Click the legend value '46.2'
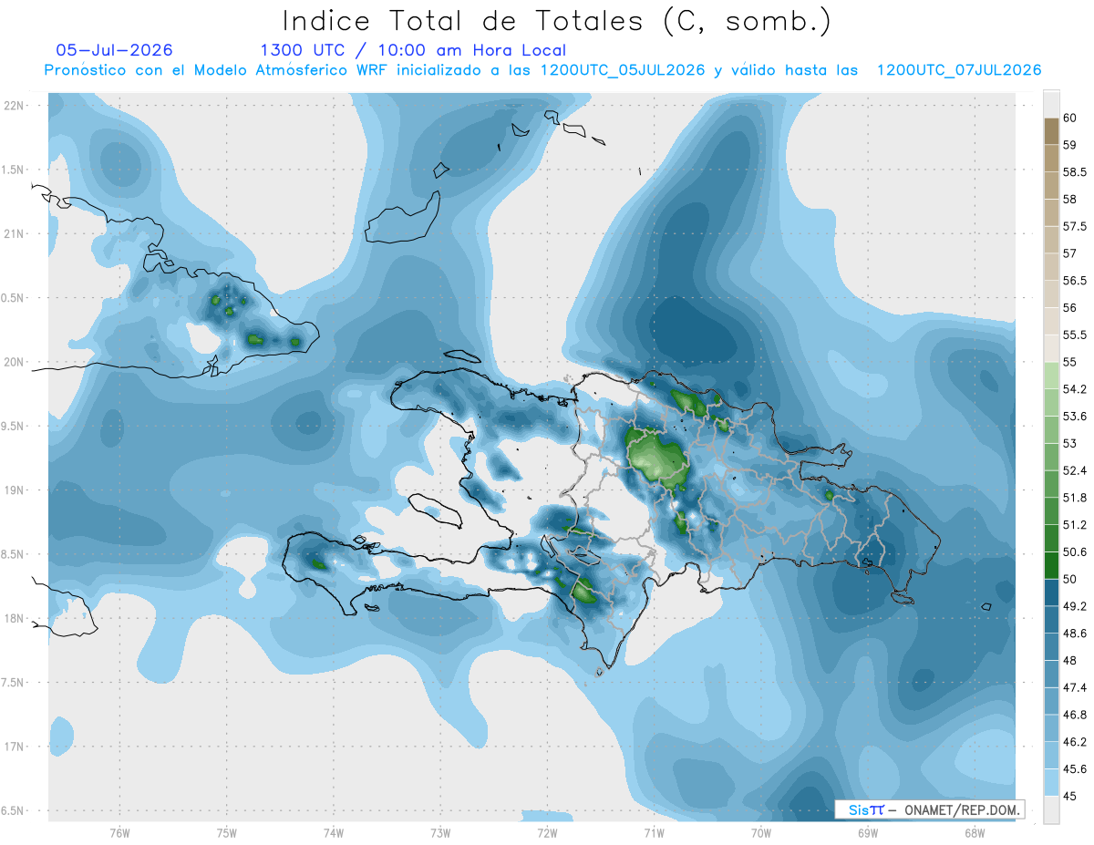This screenshot has height=845, width=1094. (1075, 742)
